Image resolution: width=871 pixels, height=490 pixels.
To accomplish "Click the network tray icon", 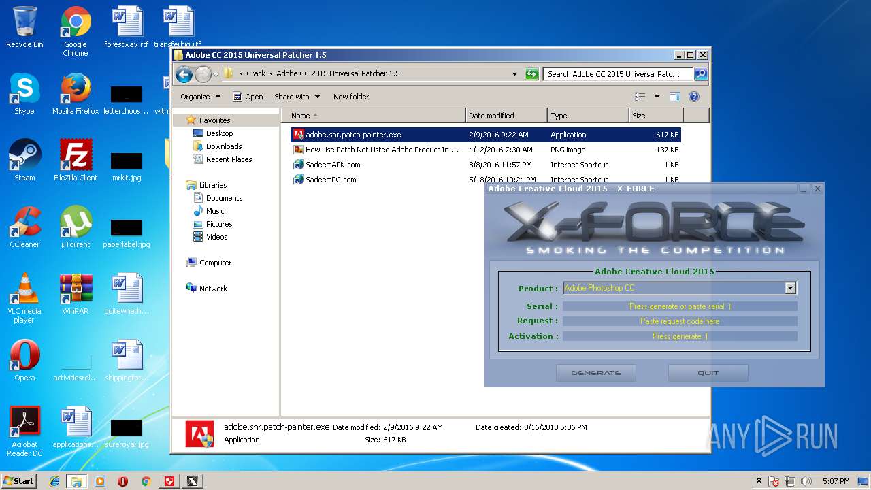I will point(791,481).
